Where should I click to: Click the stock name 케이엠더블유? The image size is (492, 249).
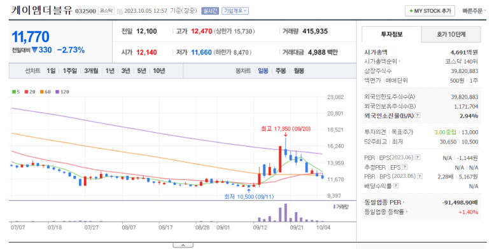42,11
